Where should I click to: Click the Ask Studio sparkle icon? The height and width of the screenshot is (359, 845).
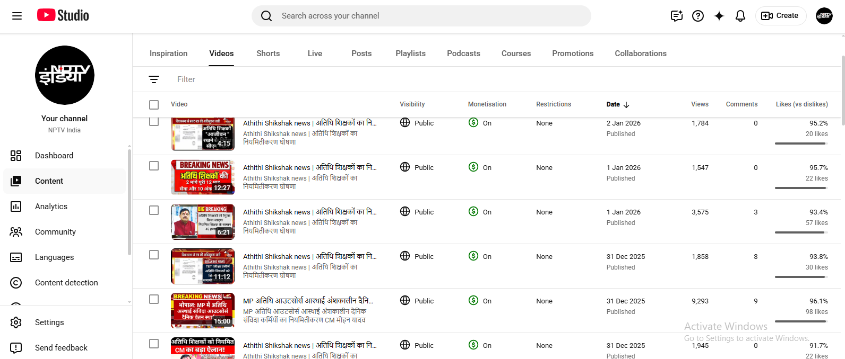tap(719, 16)
